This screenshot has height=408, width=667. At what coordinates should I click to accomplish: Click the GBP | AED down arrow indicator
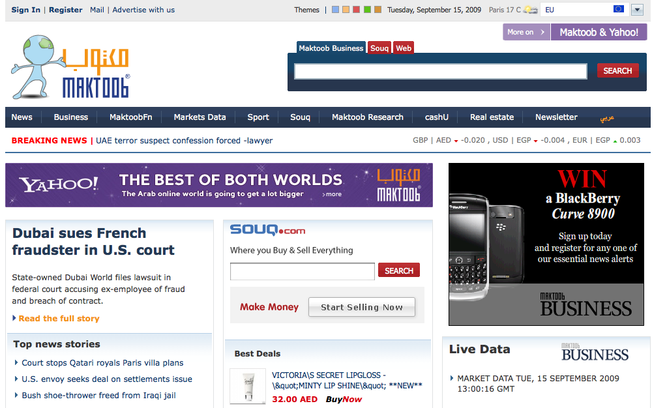pos(456,141)
